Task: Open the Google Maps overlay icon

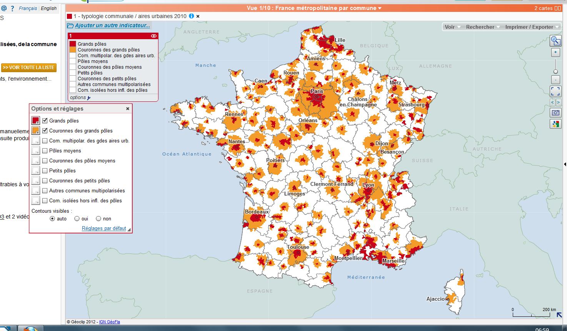Action: tap(555, 124)
